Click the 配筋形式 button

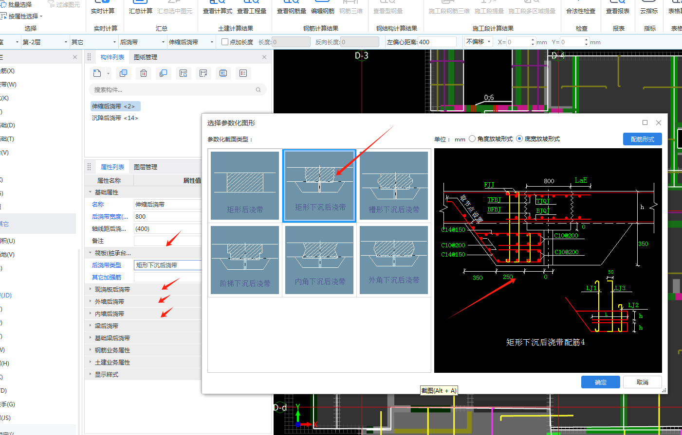[x=643, y=139]
